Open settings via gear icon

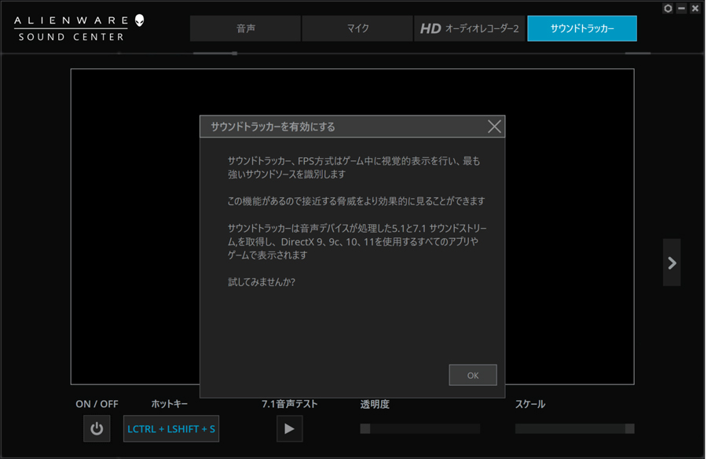click(x=668, y=8)
